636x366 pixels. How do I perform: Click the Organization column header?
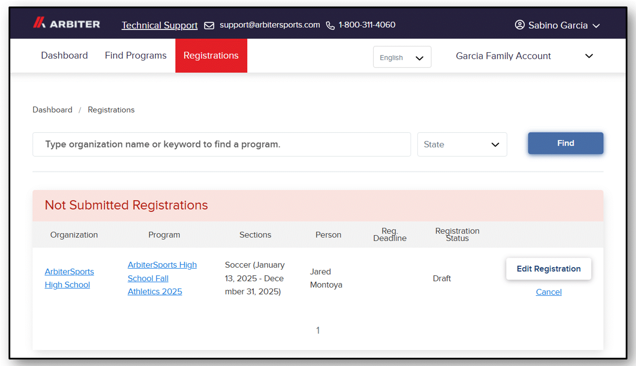pyautogui.click(x=74, y=235)
